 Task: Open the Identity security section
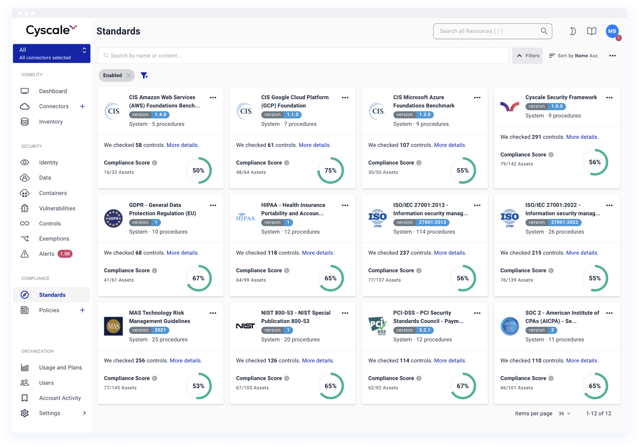[48, 162]
